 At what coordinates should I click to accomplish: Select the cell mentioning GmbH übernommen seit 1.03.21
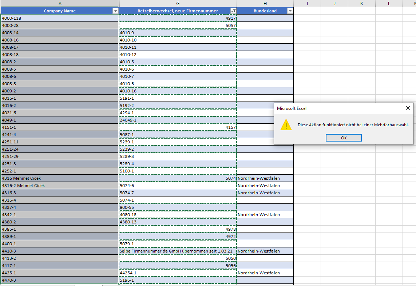[178, 251]
